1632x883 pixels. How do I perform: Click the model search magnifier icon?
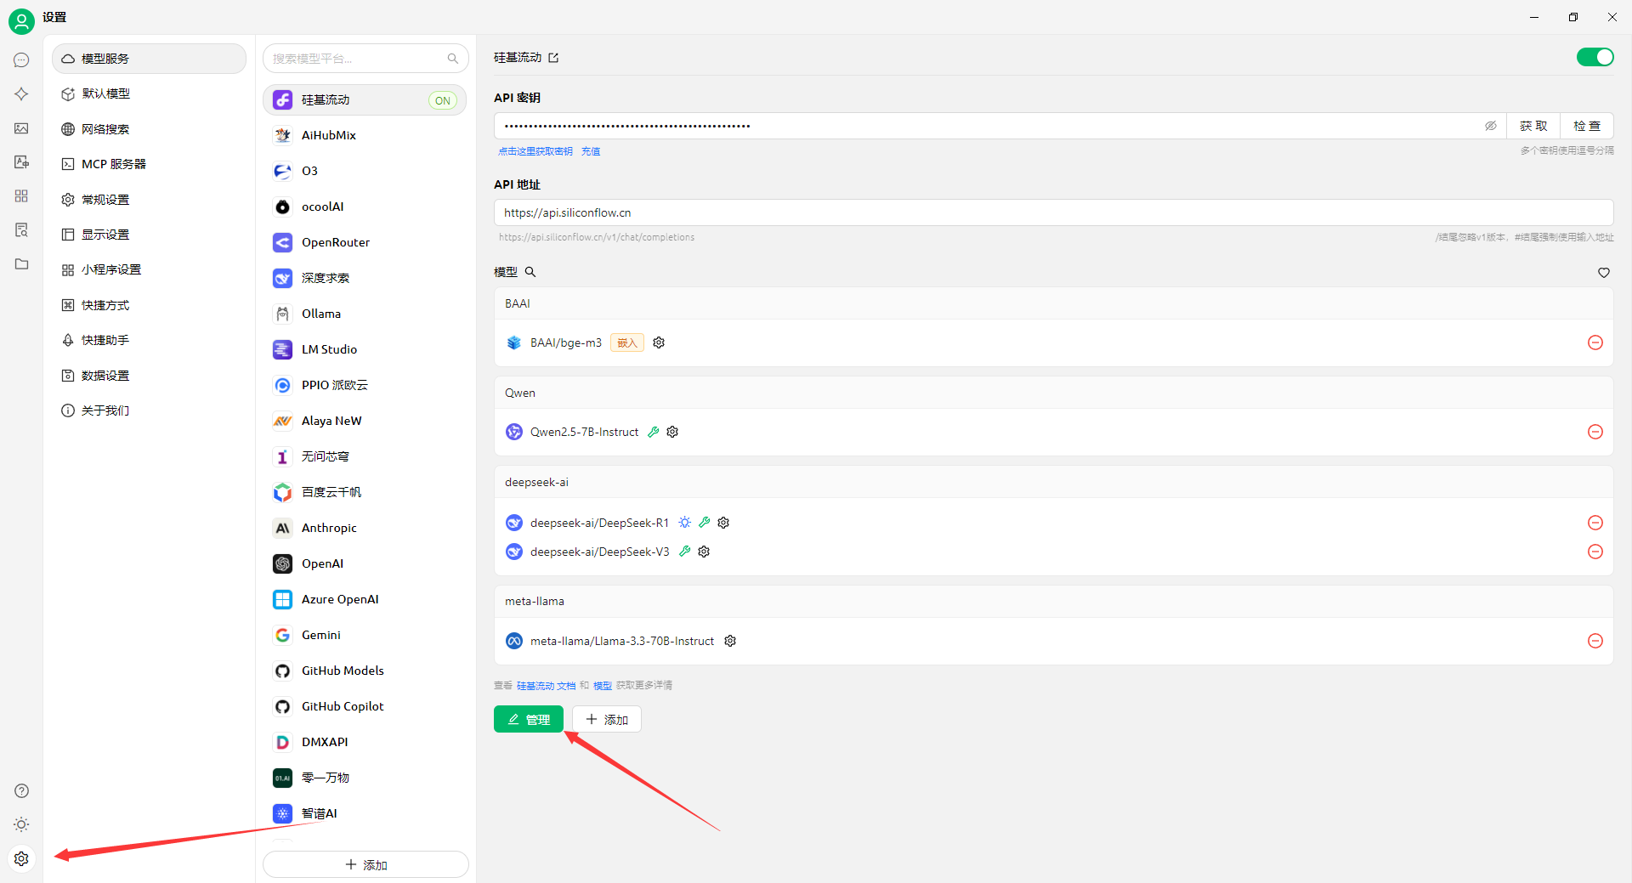point(530,272)
